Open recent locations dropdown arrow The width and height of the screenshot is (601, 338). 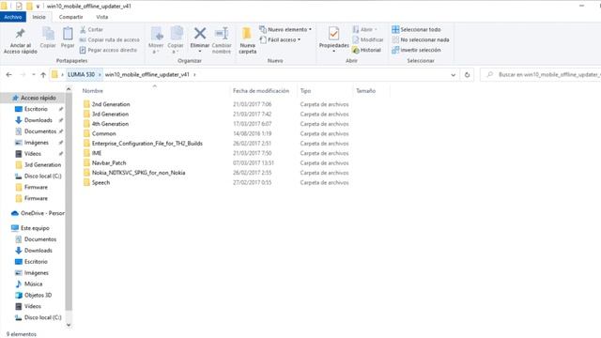(x=34, y=75)
